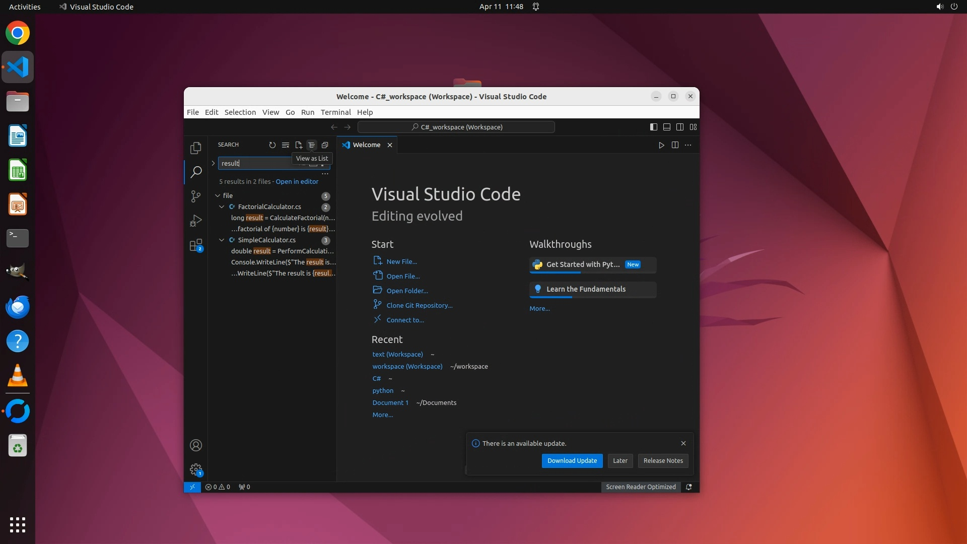The height and width of the screenshot is (544, 967).
Task: Open the Selection menu
Action: (240, 112)
